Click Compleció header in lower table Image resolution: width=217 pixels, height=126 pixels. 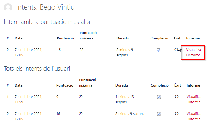(159, 86)
